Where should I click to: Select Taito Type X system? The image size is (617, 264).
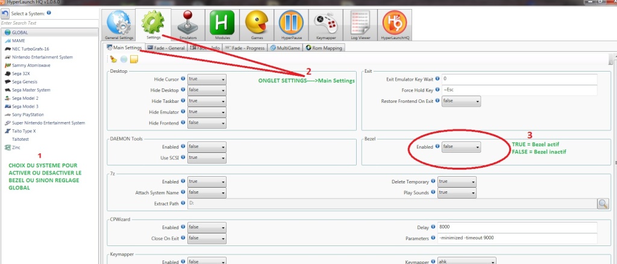[x=49, y=131]
